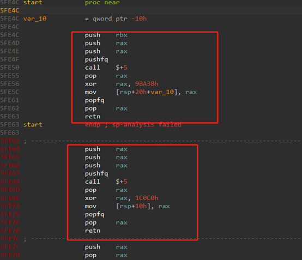Select the 'rbx' register operand
302x260 pixels.
pos(122,35)
